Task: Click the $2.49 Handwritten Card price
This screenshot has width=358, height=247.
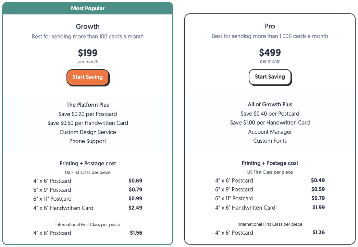Action: coord(135,208)
